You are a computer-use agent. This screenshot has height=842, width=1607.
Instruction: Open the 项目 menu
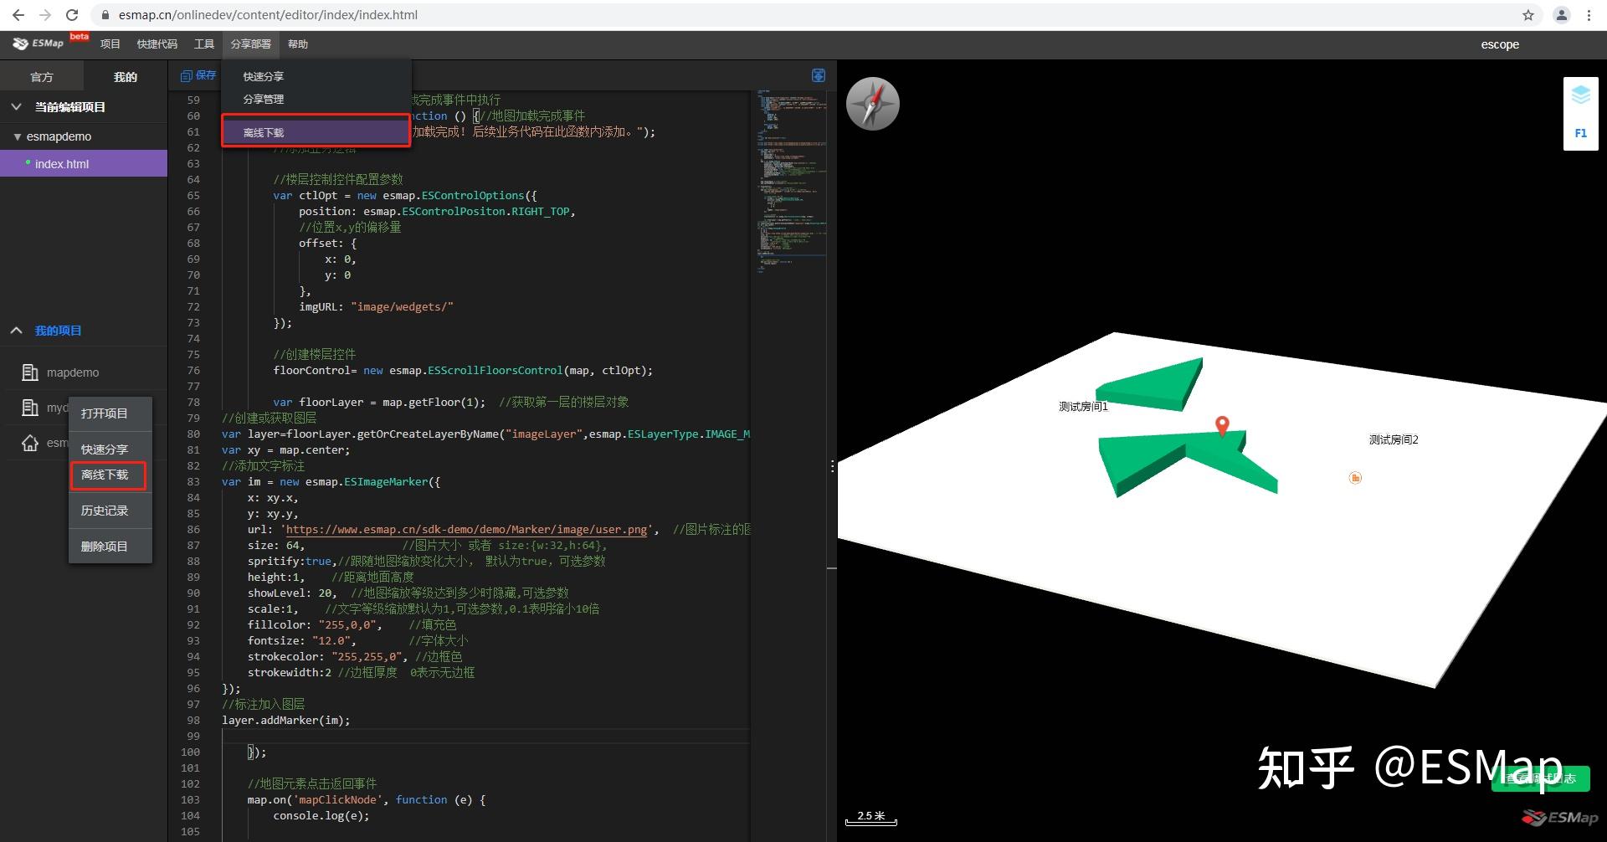pos(110,44)
